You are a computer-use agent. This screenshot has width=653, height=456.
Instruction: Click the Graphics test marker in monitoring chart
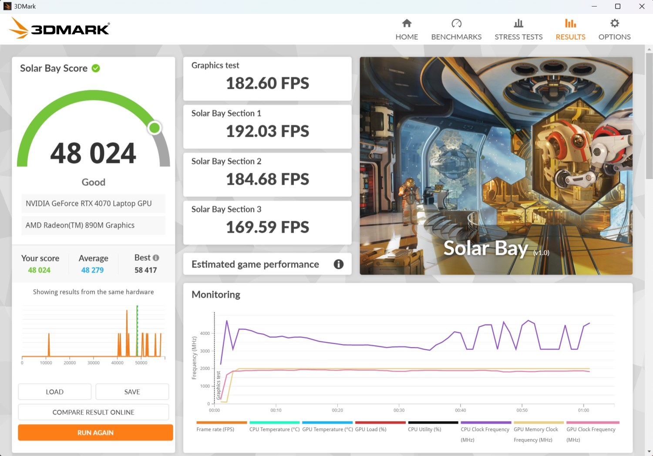click(x=219, y=385)
